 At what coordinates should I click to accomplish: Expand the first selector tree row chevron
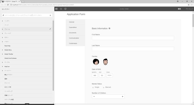(2, 21)
